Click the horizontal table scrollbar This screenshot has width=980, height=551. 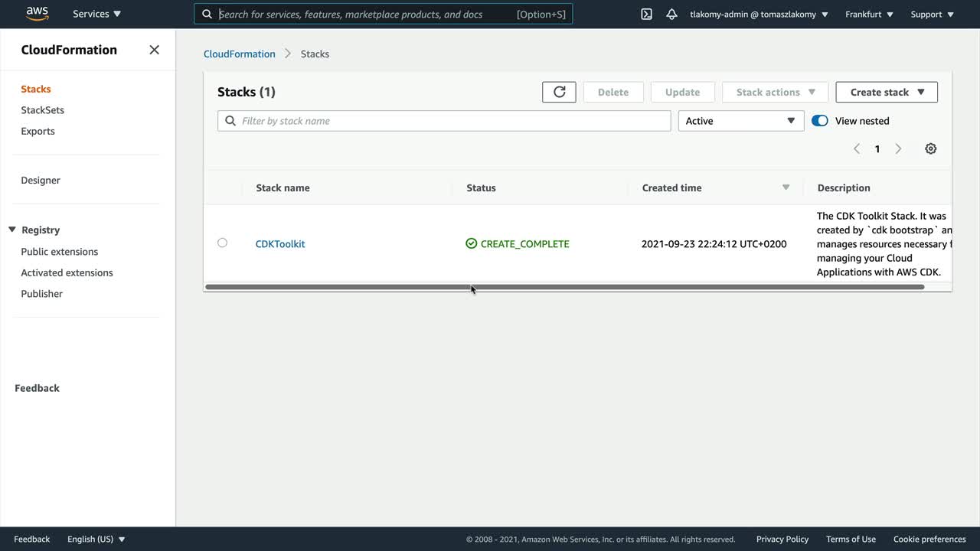564,287
